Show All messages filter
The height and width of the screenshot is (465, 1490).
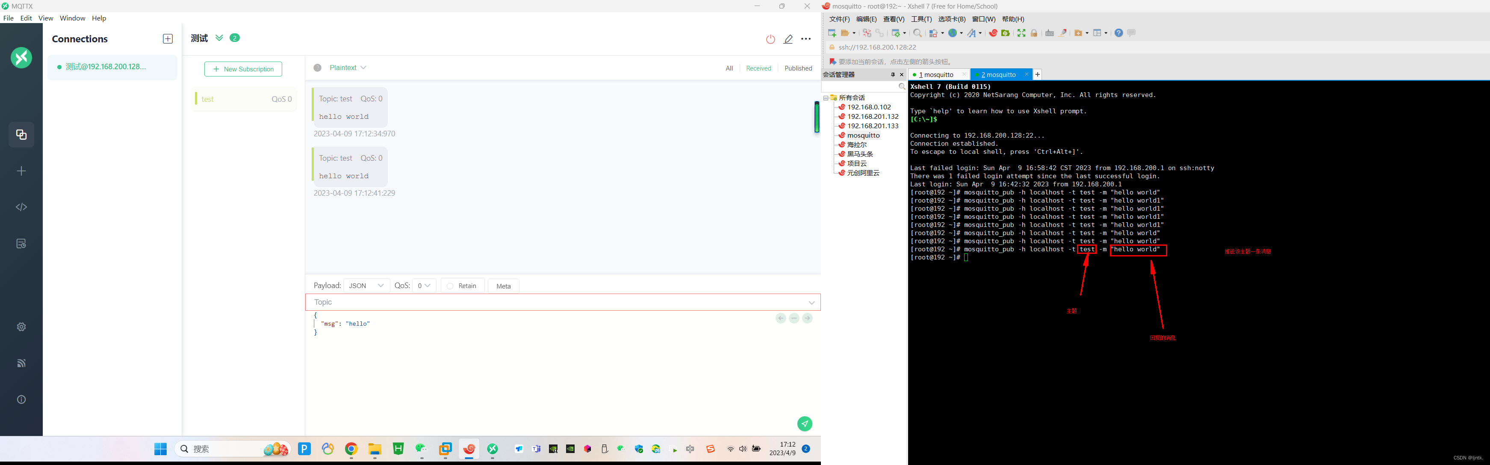pos(729,68)
